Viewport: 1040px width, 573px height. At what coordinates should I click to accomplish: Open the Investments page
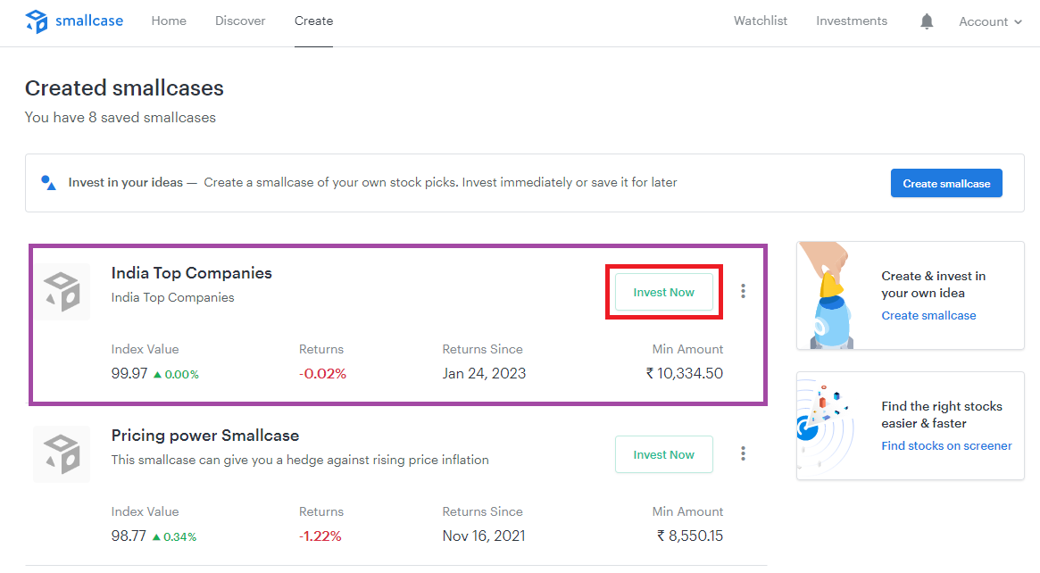pyautogui.click(x=852, y=21)
